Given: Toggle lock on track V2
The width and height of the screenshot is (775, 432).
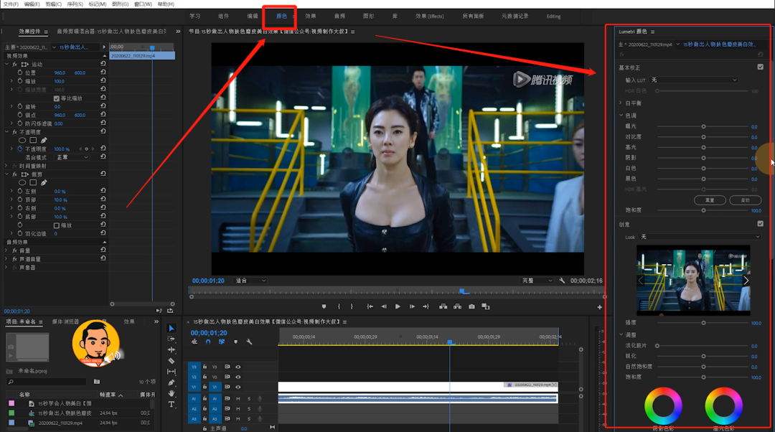Looking at the screenshot, I should (205, 377).
